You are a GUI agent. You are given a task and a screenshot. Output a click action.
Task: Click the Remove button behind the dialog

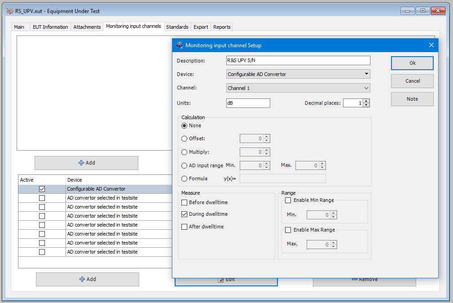[x=365, y=282]
